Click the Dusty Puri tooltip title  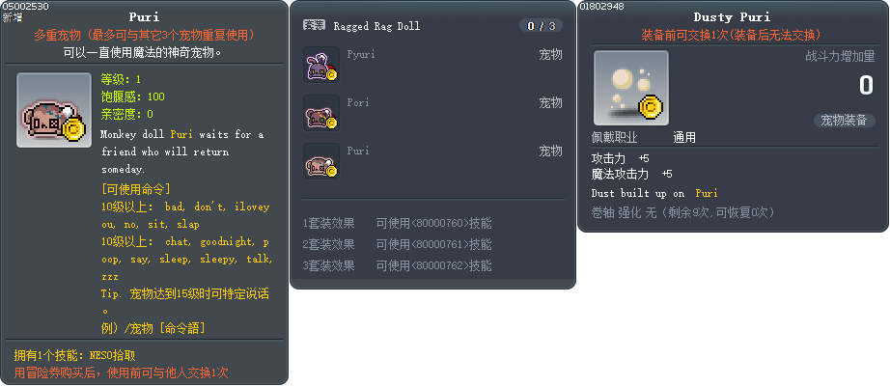732,17
